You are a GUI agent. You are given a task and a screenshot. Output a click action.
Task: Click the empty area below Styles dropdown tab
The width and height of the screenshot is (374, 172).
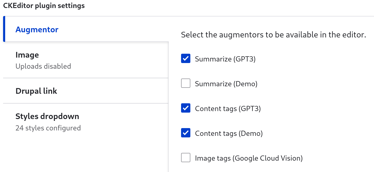click(85, 155)
